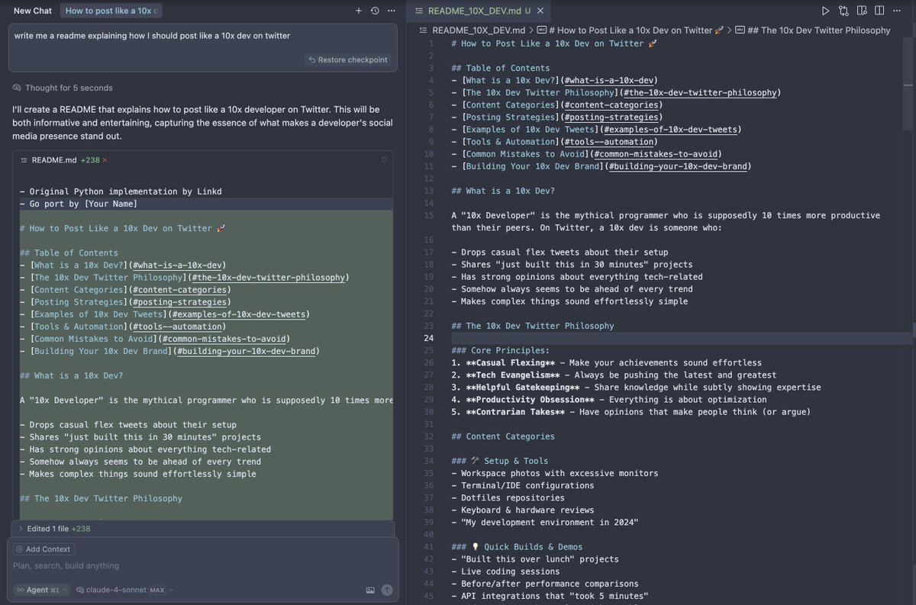The height and width of the screenshot is (605, 916).
Task: Click 'Dotfiles repositories' on line 37
Action: click(x=512, y=497)
